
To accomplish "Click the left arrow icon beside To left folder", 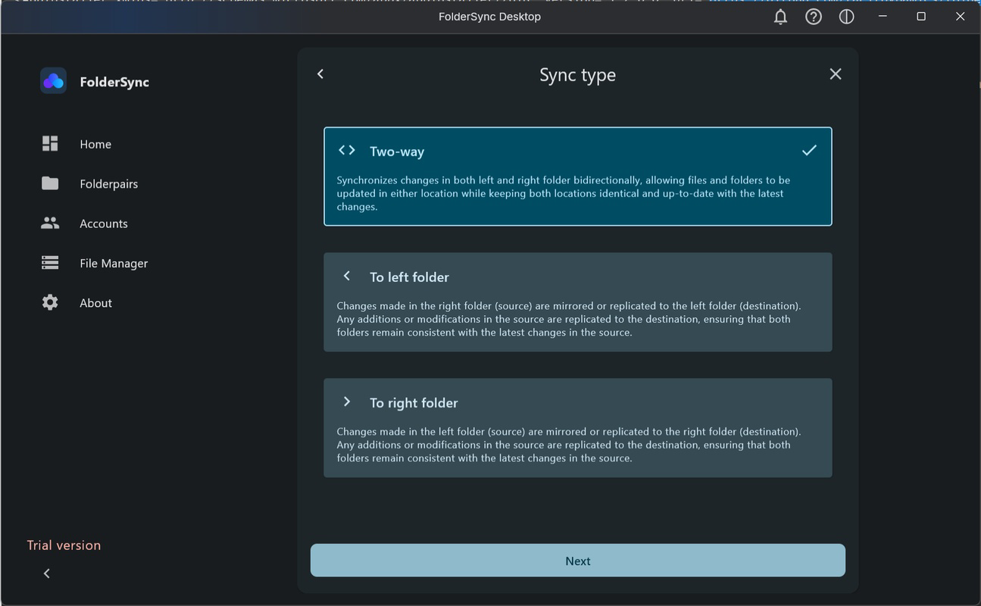I will pyautogui.click(x=347, y=276).
